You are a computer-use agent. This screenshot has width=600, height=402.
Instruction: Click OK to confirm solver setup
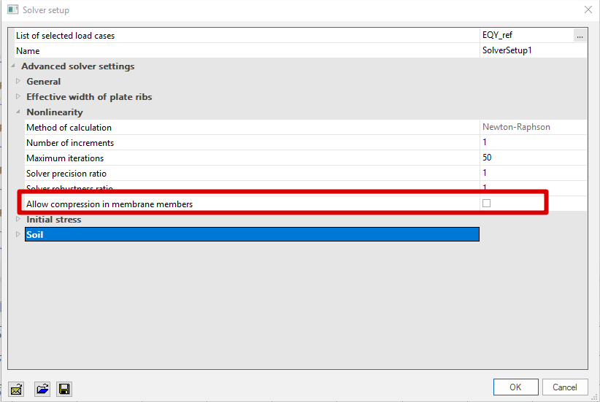point(515,387)
